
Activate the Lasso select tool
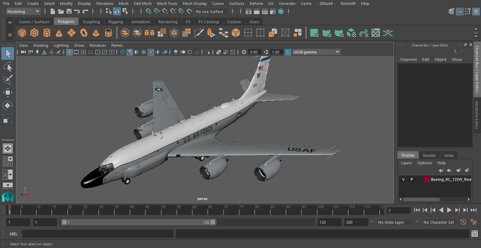point(8,67)
